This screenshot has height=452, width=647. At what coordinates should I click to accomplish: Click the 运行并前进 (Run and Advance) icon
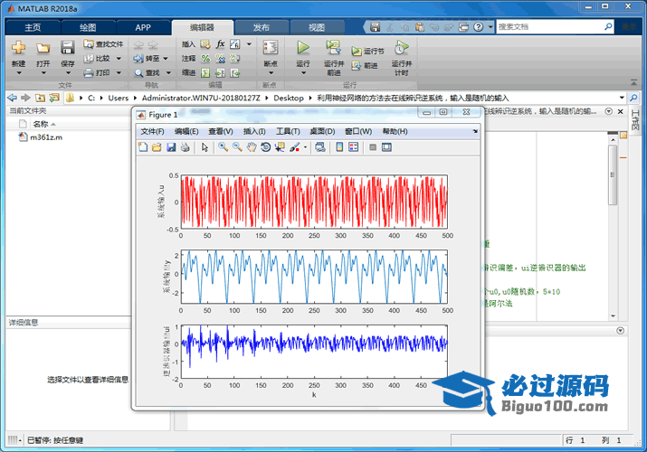tap(333, 48)
